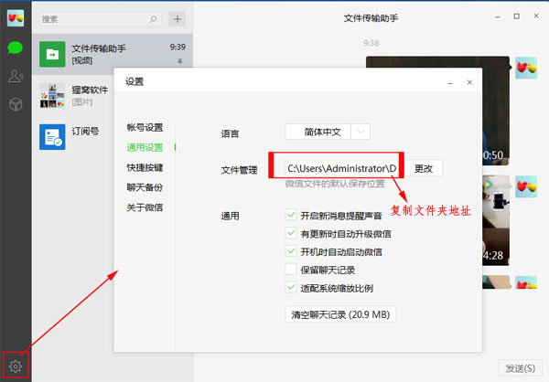Maximize the main WeChat window
This screenshot has width=549, height=382.
pos(516,16)
